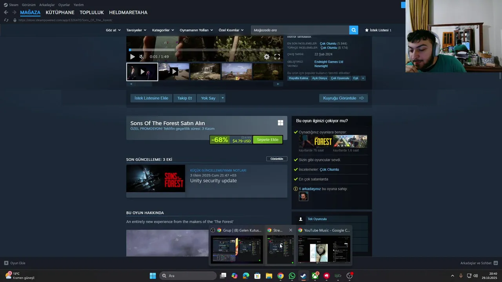This screenshot has height=282, width=502.
Task: Open the friend's avatar
Action: pos(304,197)
